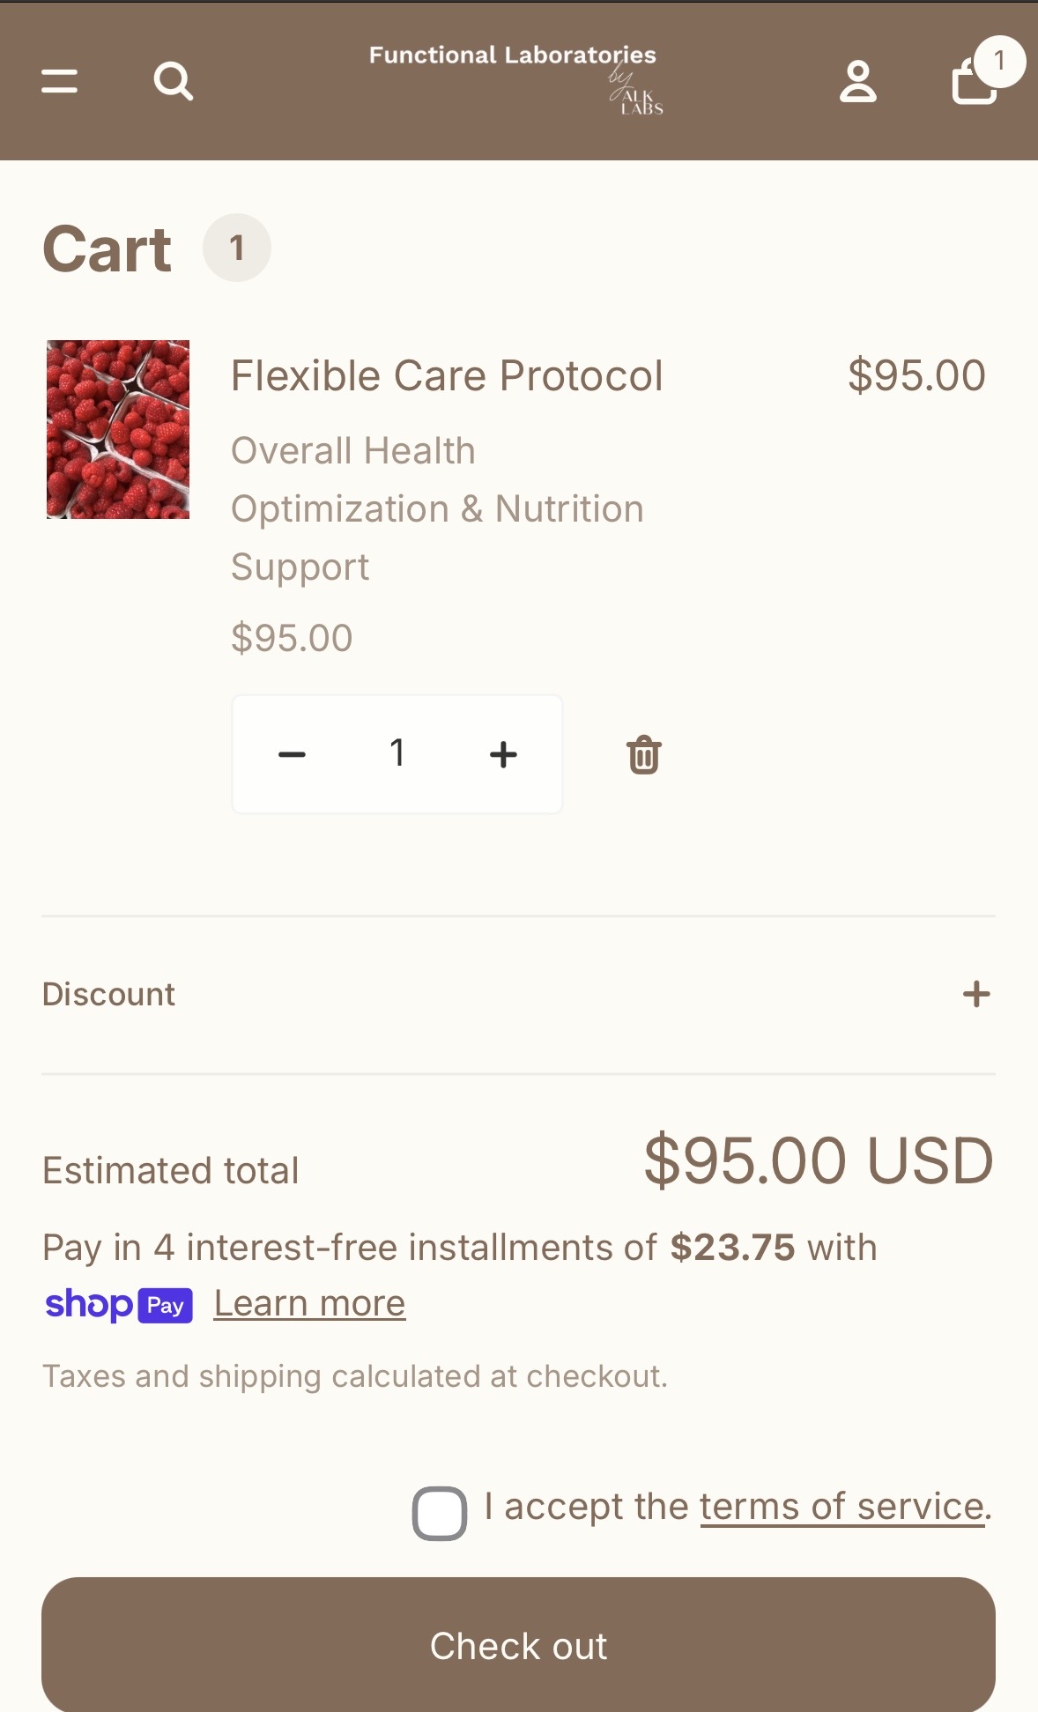Click the cart item count badge beside Cart heading

(x=236, y=248)
